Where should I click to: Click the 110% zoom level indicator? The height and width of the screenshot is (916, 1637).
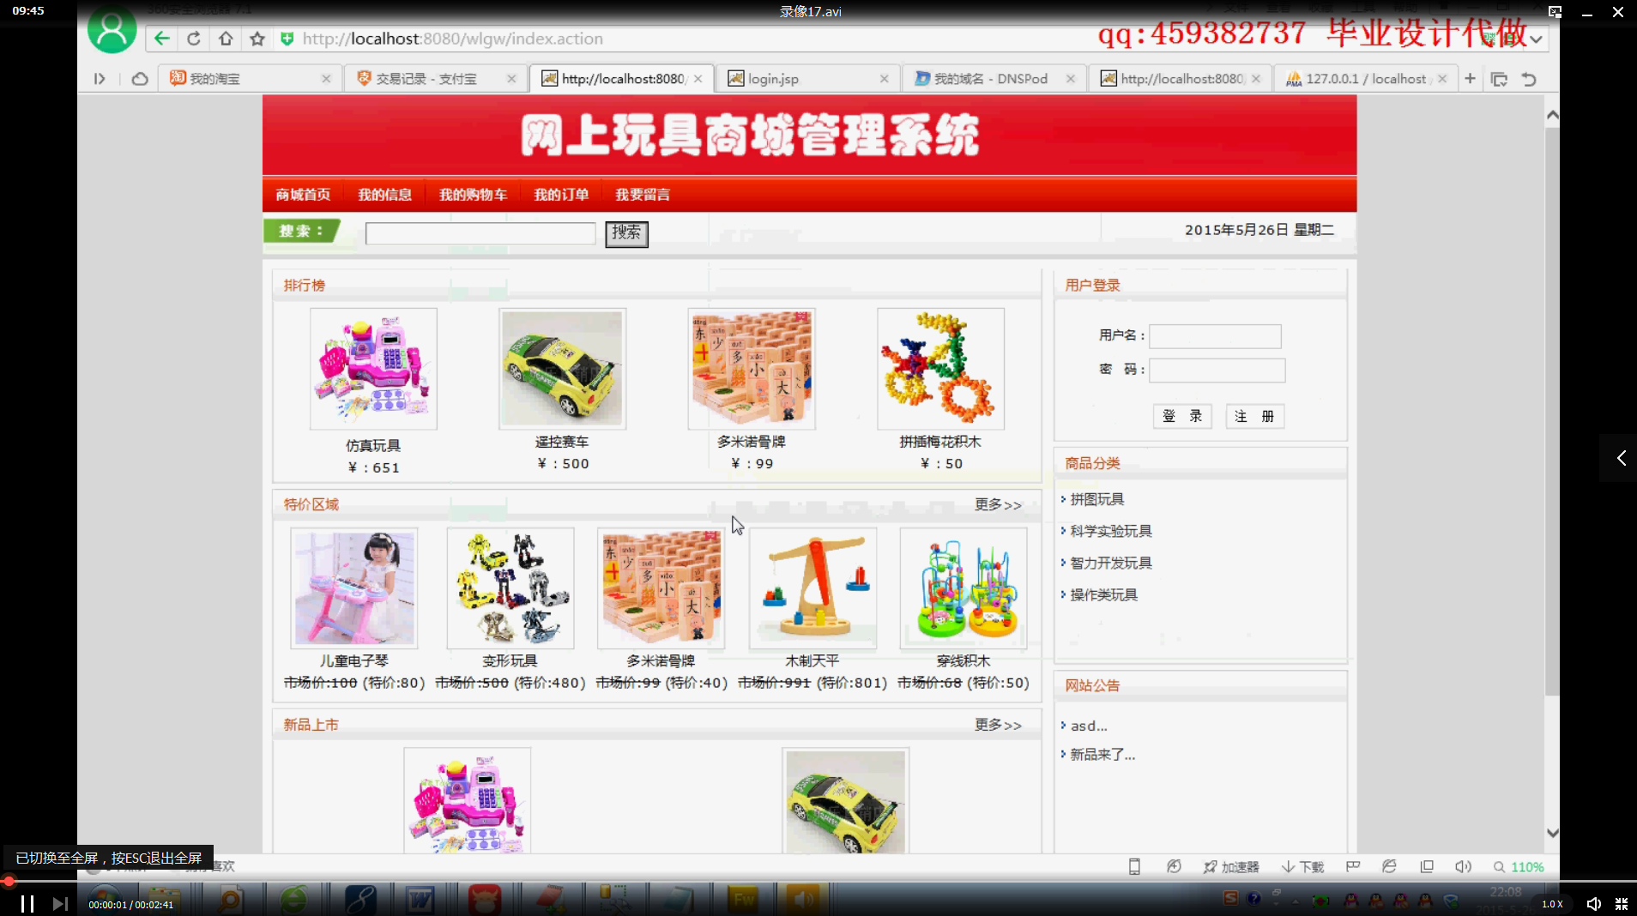(x=1519, y=867)
